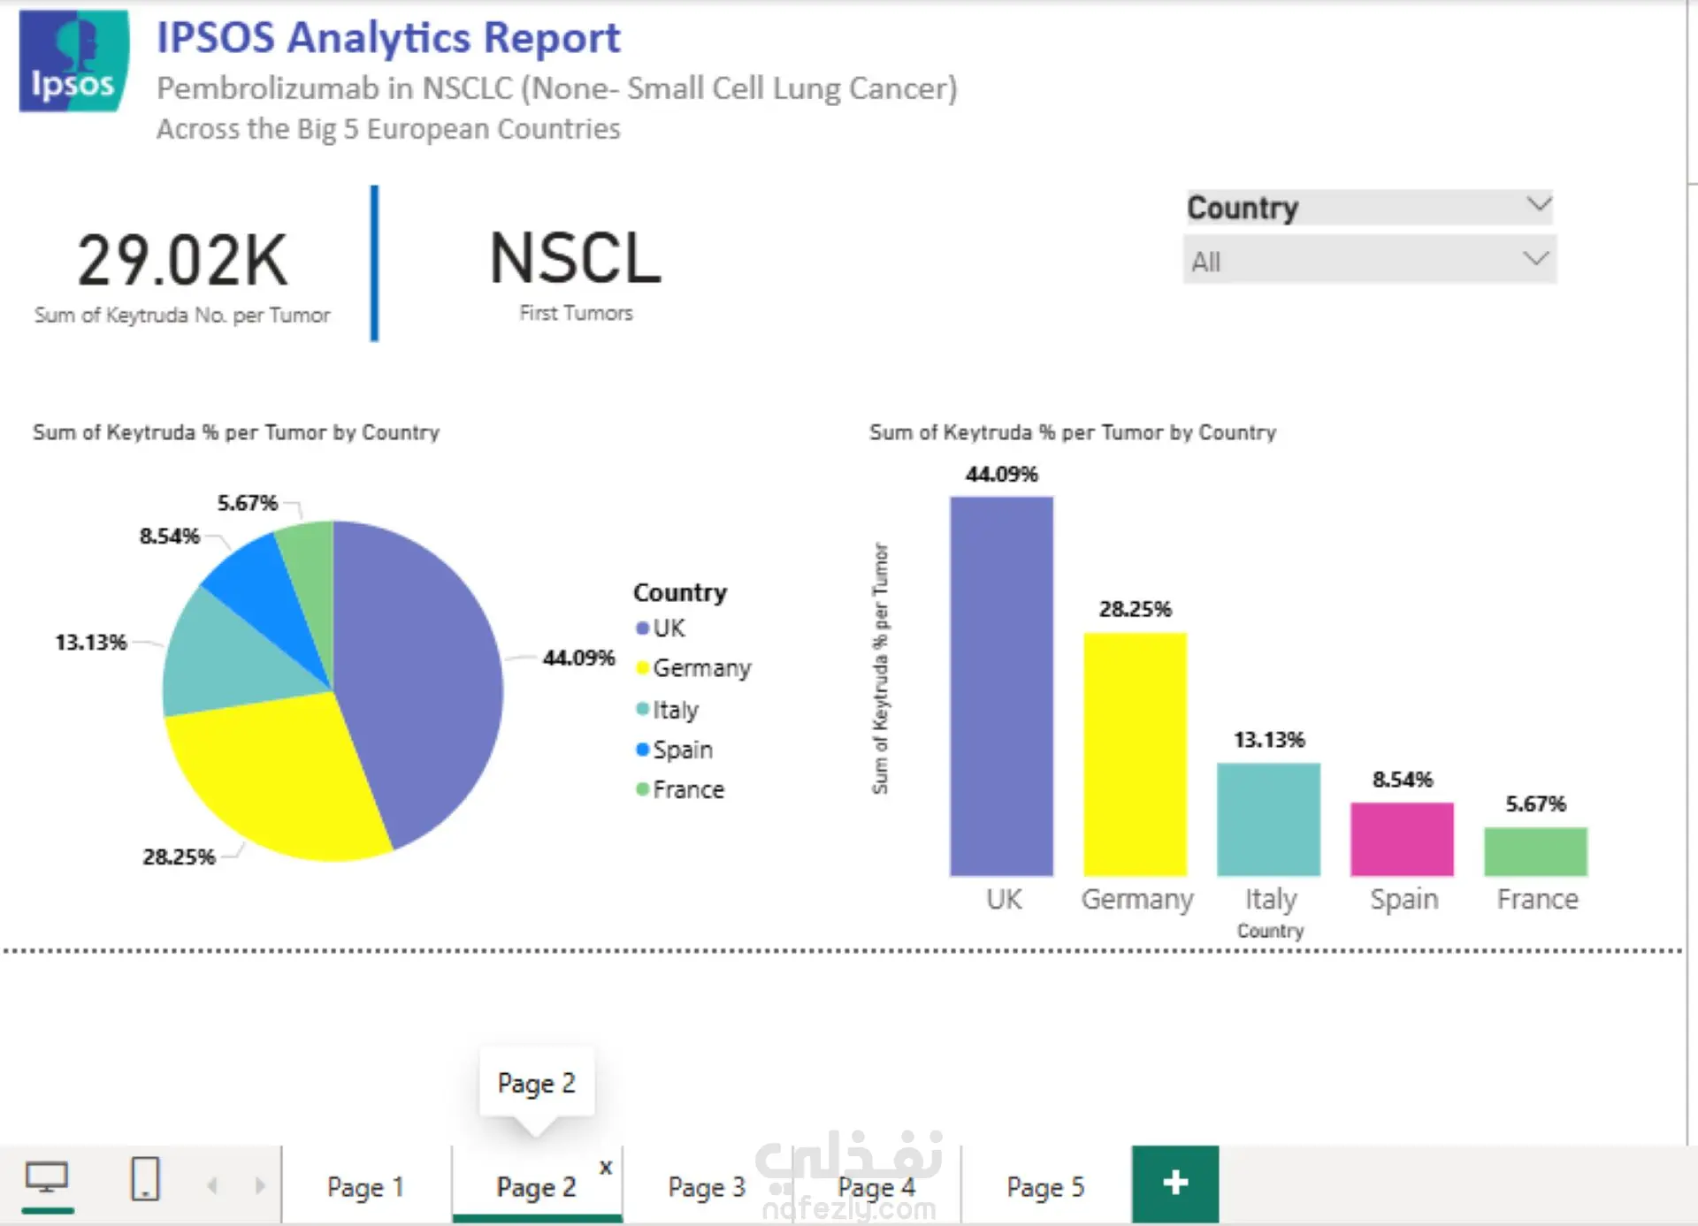Collapse the Country slicer header chevron
The height and width of the screenshot is (1226, 1698).
(1539, 205)
